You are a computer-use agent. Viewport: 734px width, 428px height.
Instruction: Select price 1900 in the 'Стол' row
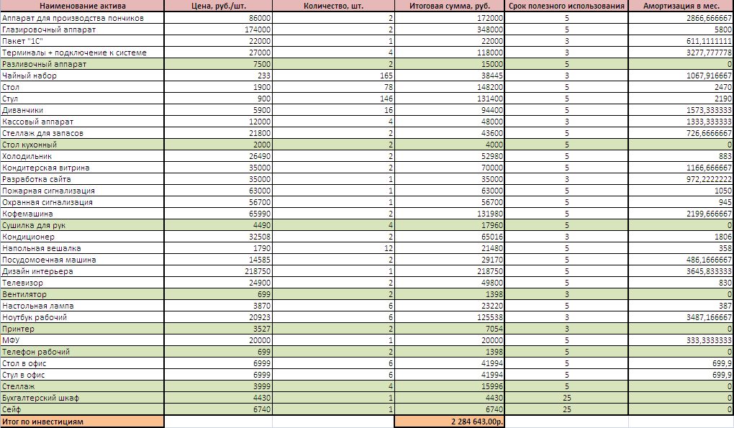218,87
